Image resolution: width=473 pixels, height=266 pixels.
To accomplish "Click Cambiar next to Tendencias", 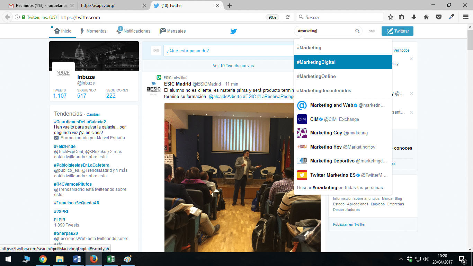I will point(93,114).
